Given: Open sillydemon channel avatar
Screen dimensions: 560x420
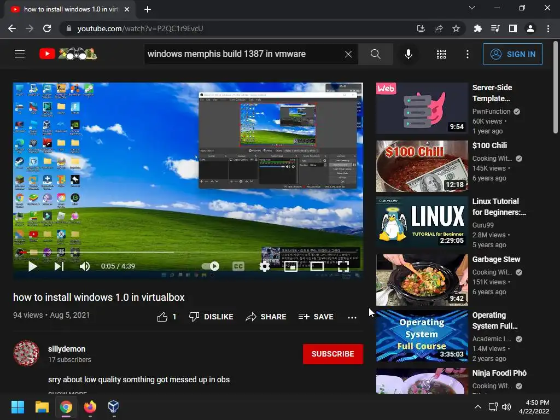Looking at the screenshot, I should [26, 354].
